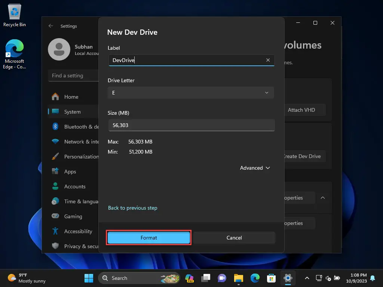The image size is (383, 287).
Task: Open the Recycle Bin desktop icon
Action: (x=15, y=16)
